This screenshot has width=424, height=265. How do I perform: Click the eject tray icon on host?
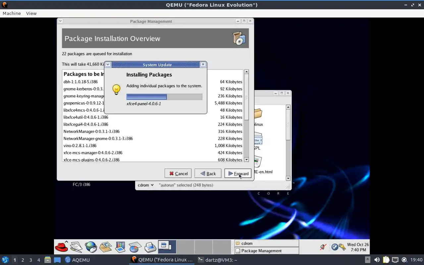368,260
